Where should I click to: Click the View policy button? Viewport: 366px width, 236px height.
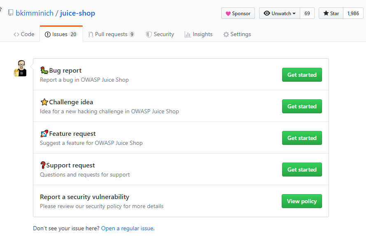point(302,201)
